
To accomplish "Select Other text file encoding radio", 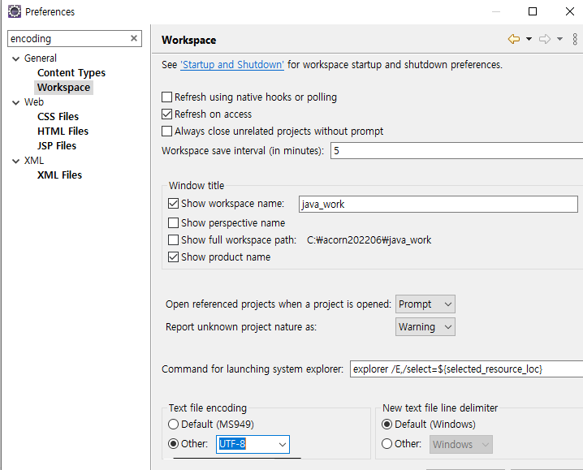I will tap(173, 443).
